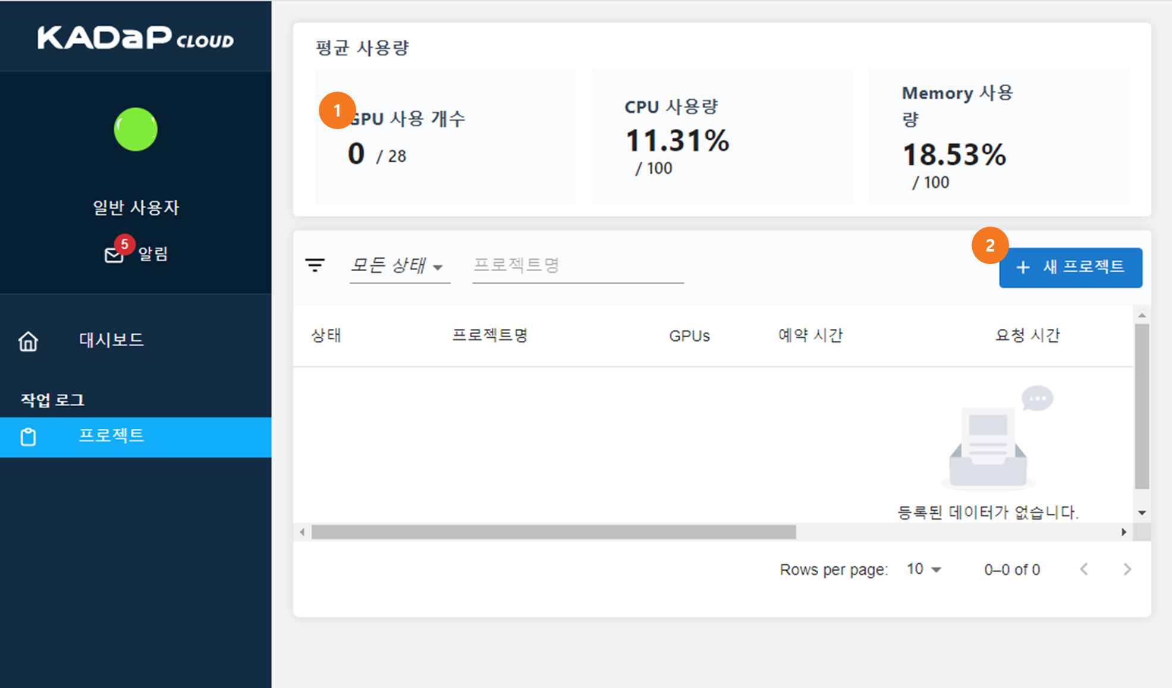
Task: Open the 대시보드 menu item
Action: (x=111, y=340)
